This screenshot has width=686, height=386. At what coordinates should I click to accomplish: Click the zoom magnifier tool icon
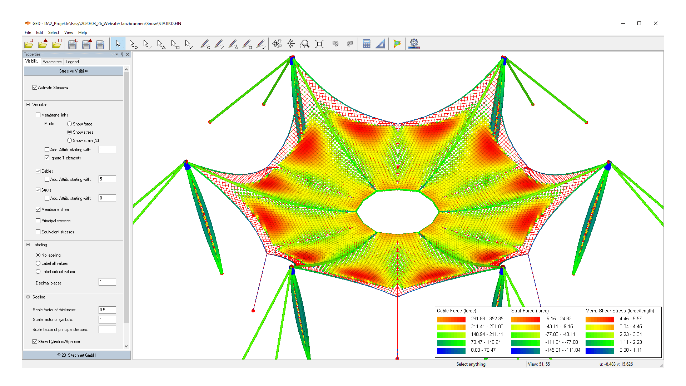pos(305,44)
